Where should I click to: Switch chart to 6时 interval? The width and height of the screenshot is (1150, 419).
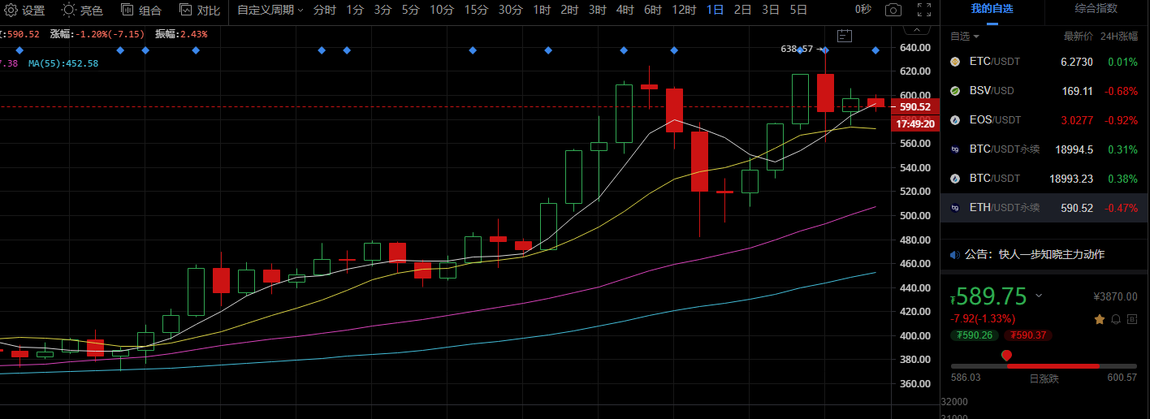[653, 11]
